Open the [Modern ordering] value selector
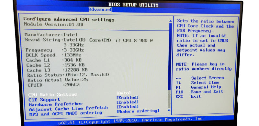259x126 pixels. (x=138, y=111)
